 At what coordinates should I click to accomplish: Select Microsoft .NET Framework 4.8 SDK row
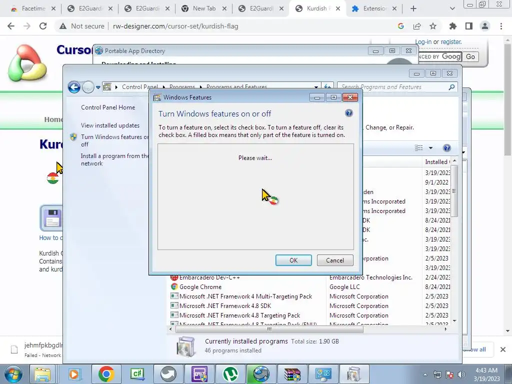point(225,305)
